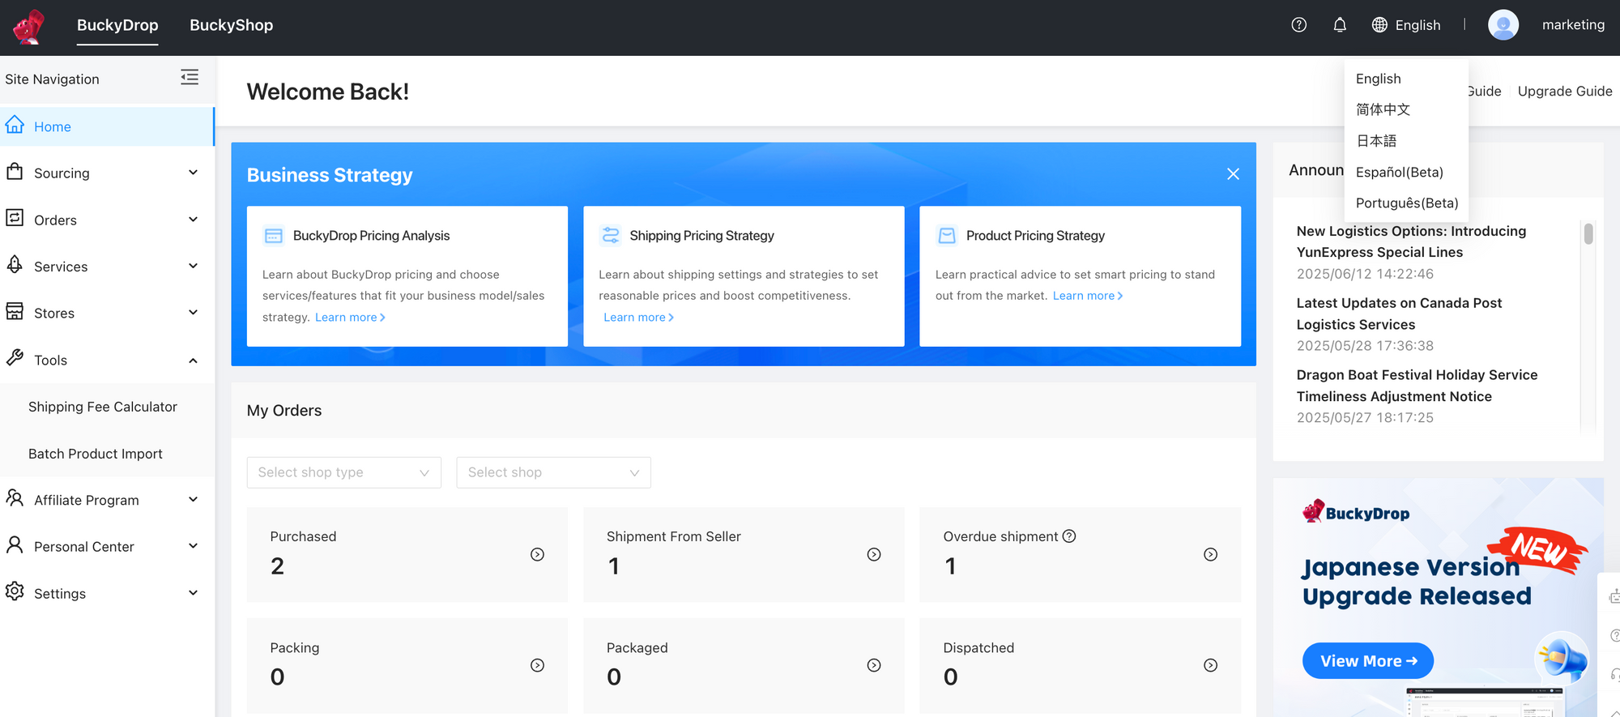This screenshot has width=1620, height=717.
Task: Click the Home text label in sidebar
Action: 53,126
